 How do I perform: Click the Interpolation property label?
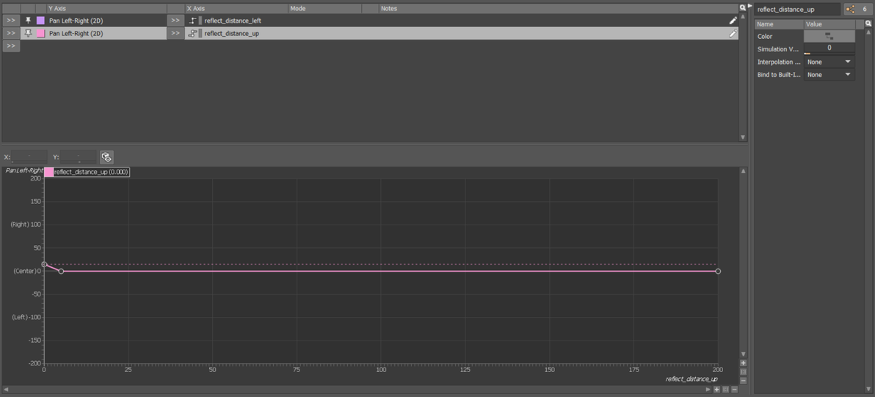pos(777,62)
